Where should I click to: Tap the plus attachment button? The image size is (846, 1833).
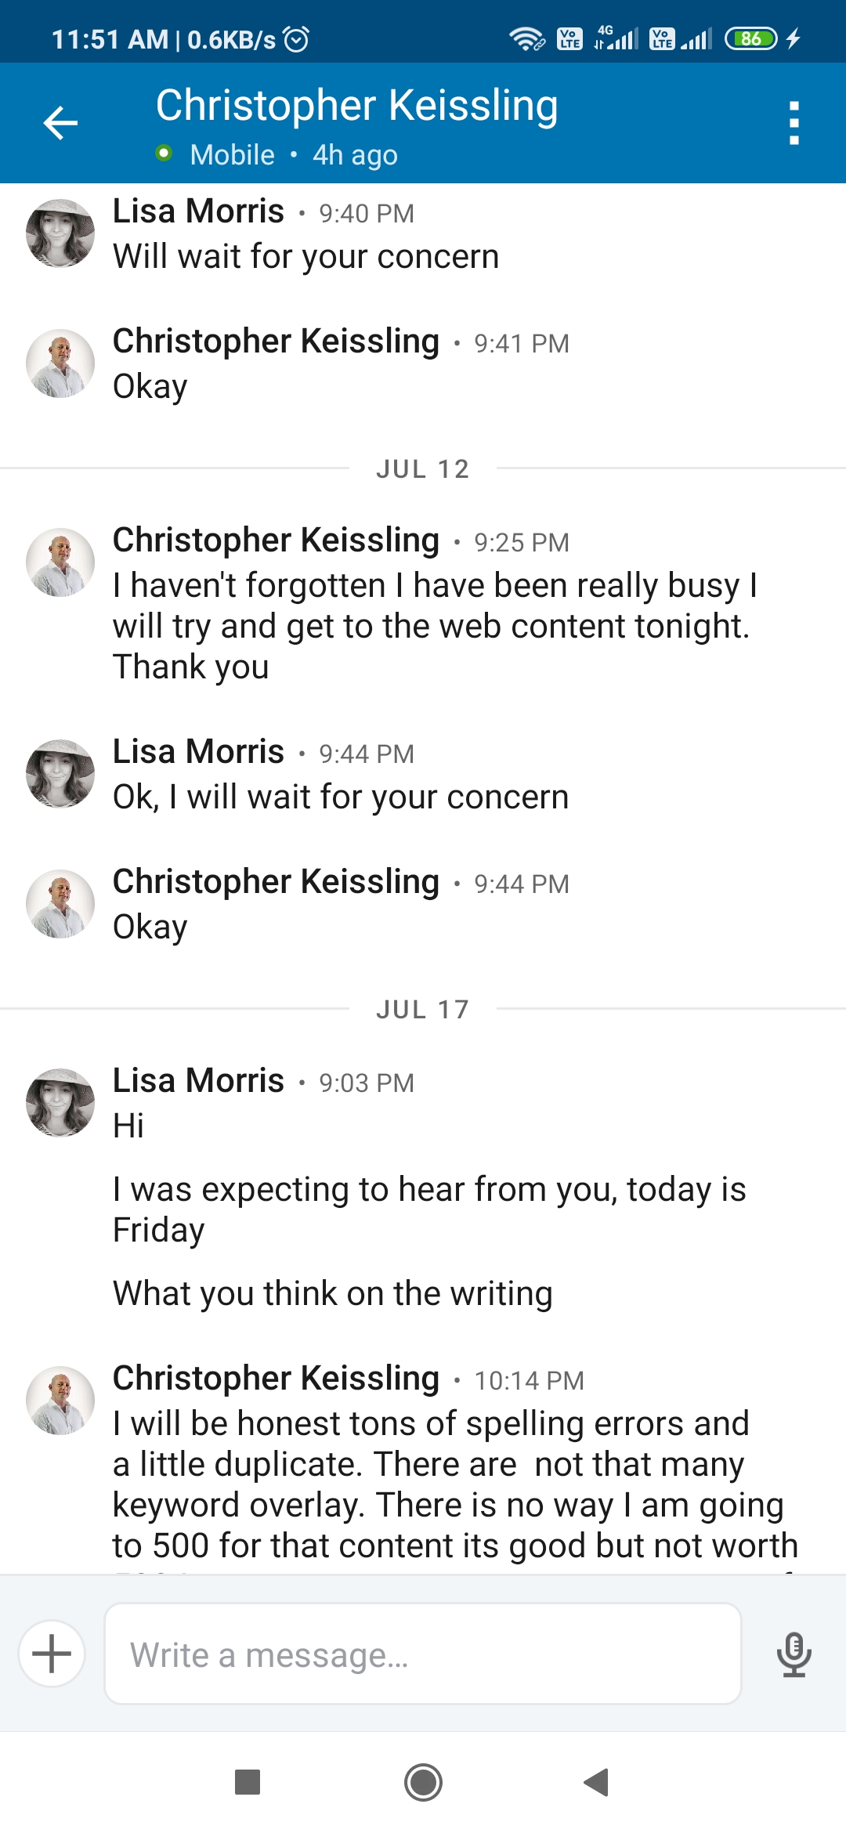click(52, 1654)
